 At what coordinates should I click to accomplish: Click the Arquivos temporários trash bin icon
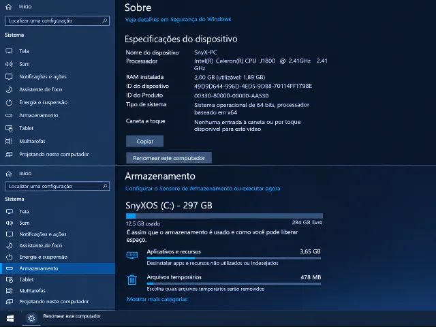point(131,280)
